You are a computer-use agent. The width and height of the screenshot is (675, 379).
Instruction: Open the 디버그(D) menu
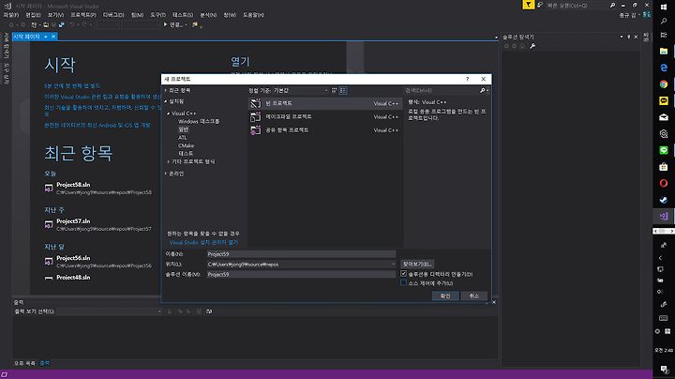tap(113, 15)
